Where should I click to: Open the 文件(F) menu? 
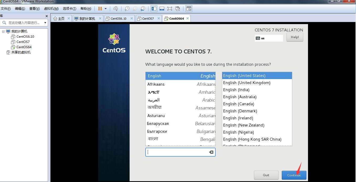point(6,9)
